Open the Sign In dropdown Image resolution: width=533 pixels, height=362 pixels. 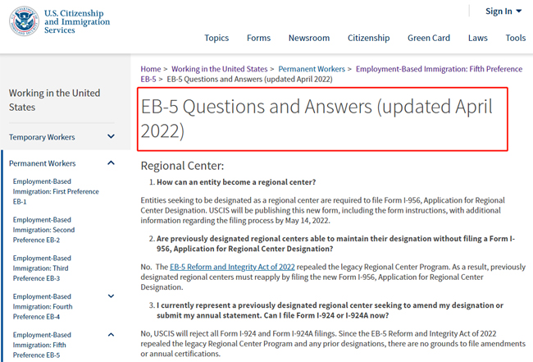tap(503, 11)
